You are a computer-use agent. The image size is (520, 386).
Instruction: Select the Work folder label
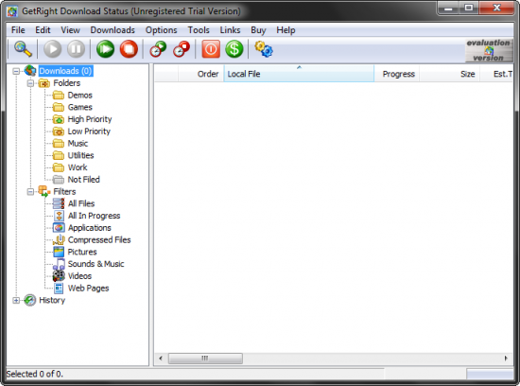(78, 167)
